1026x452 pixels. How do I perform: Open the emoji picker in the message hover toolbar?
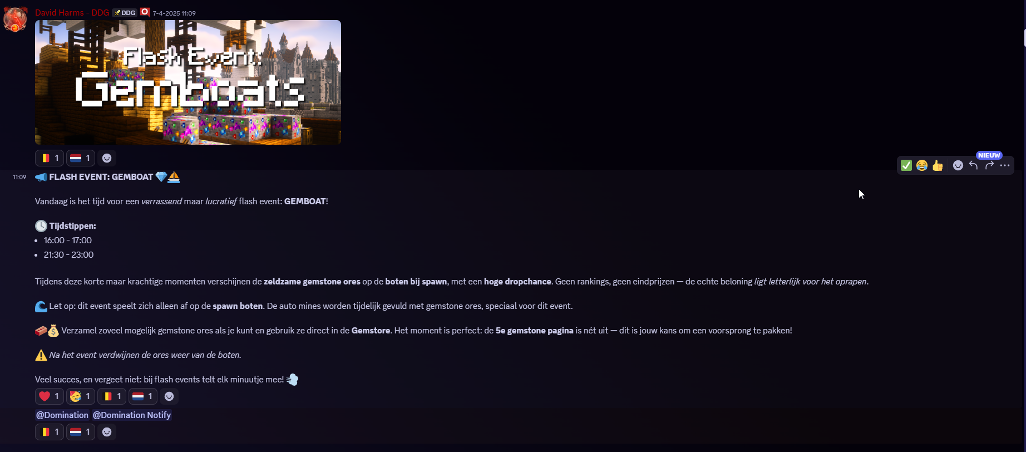pos(958,165)
